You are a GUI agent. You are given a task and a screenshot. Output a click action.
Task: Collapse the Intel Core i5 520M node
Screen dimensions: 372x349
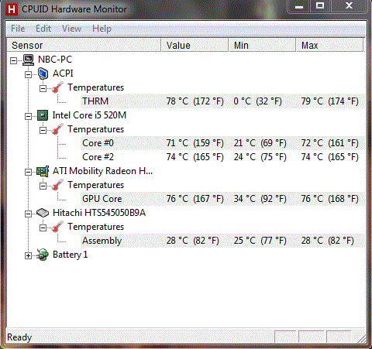point(28,116)
